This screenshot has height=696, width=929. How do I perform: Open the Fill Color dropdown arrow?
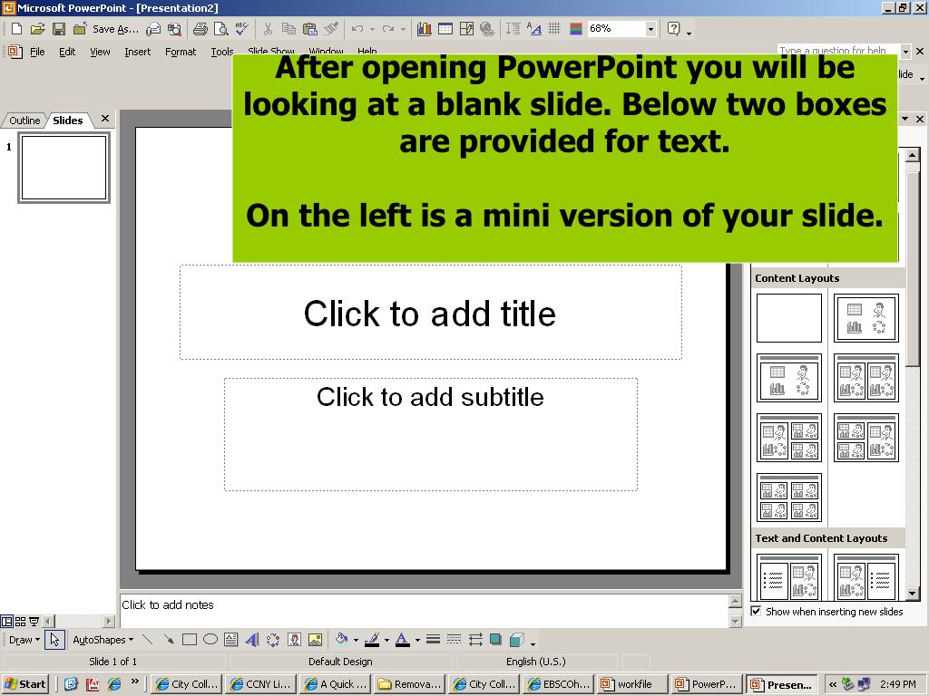pyautogui.click(x=356, y=640)
